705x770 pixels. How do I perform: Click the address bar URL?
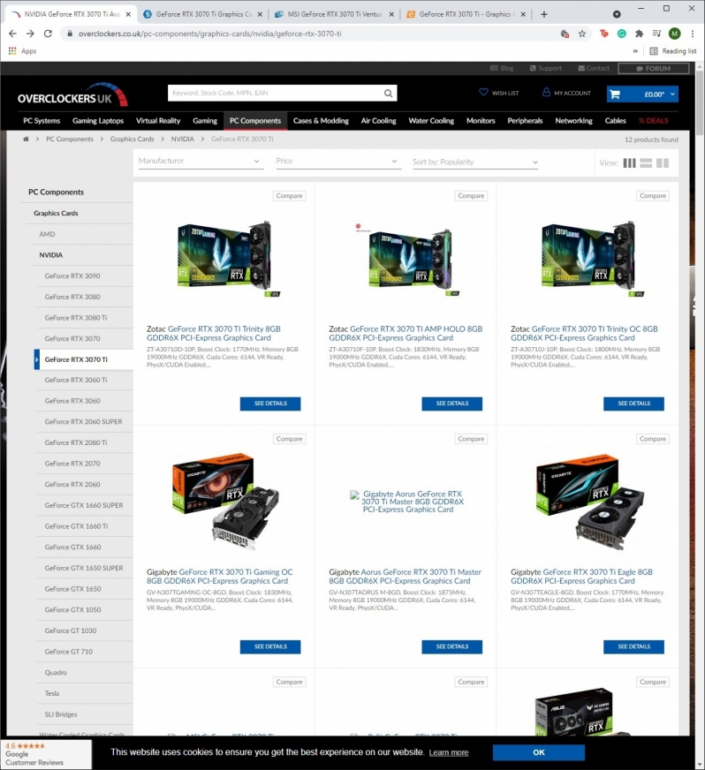[209, 34]
